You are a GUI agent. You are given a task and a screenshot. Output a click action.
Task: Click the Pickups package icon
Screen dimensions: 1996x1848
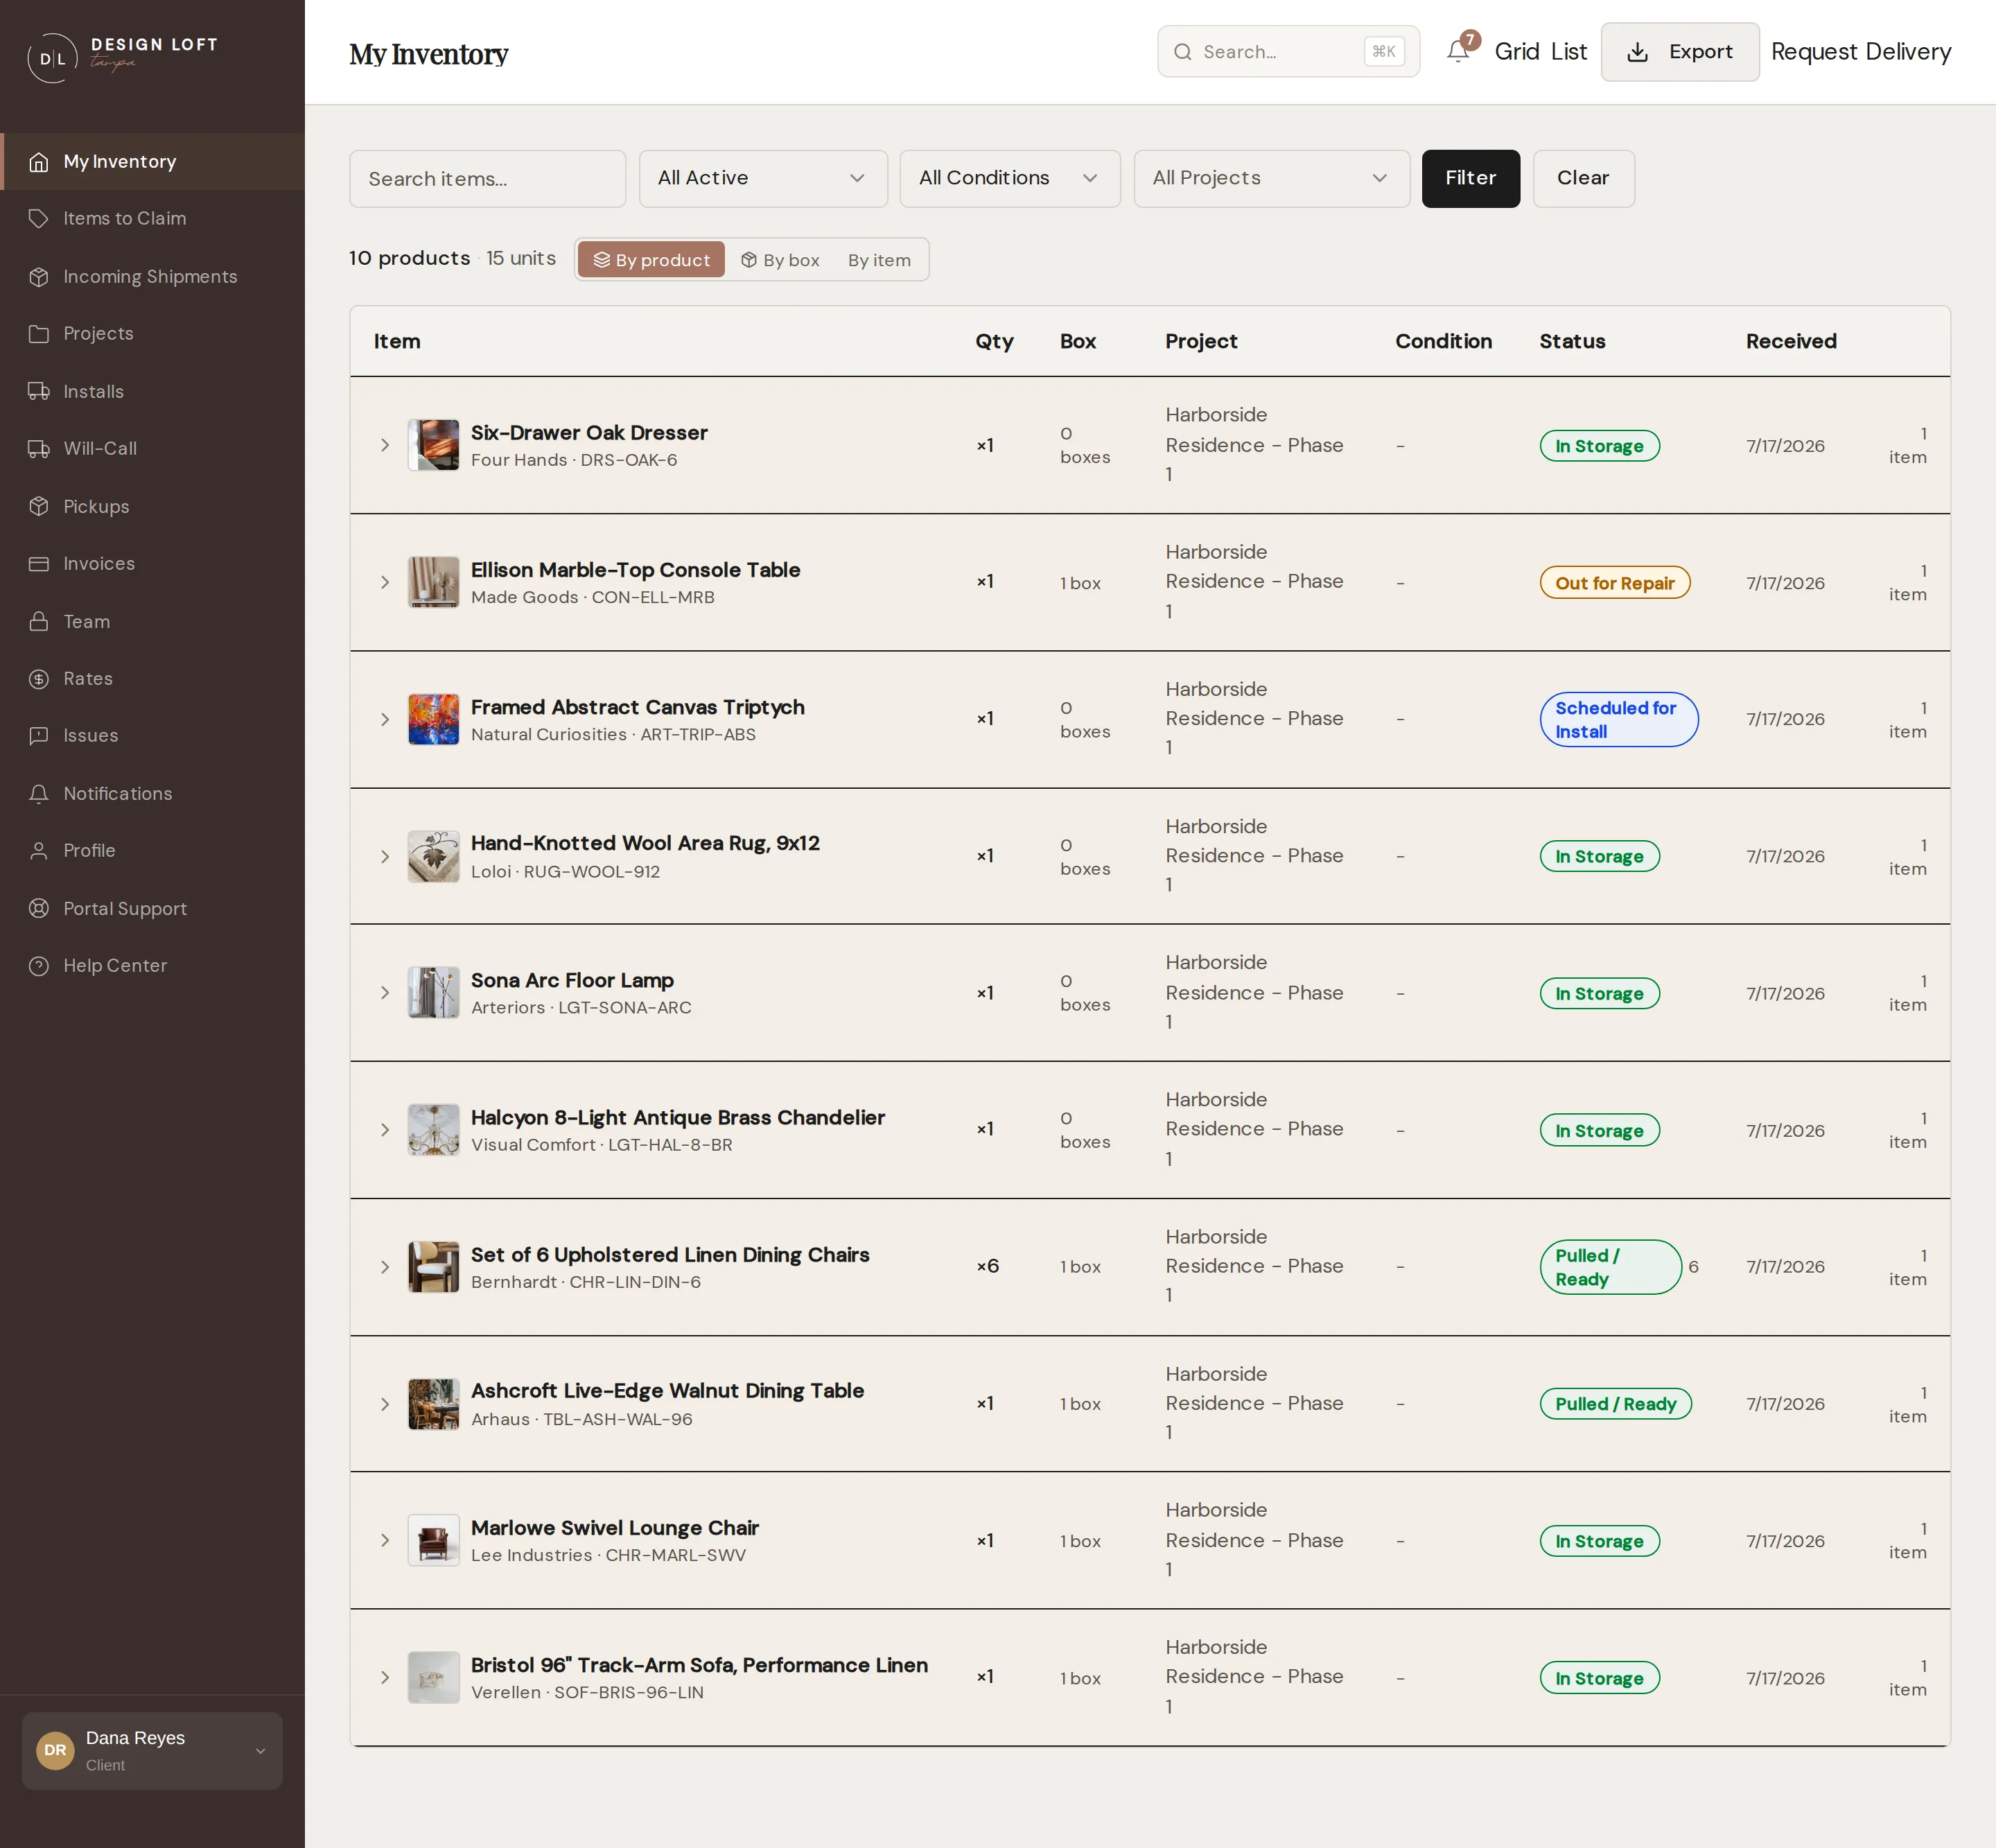tap(39, 506)
